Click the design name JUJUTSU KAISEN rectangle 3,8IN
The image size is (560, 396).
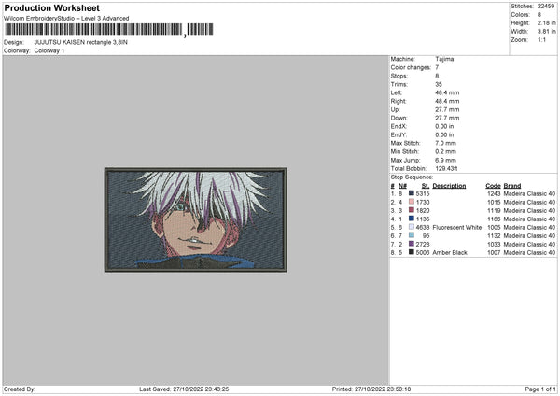80,42
